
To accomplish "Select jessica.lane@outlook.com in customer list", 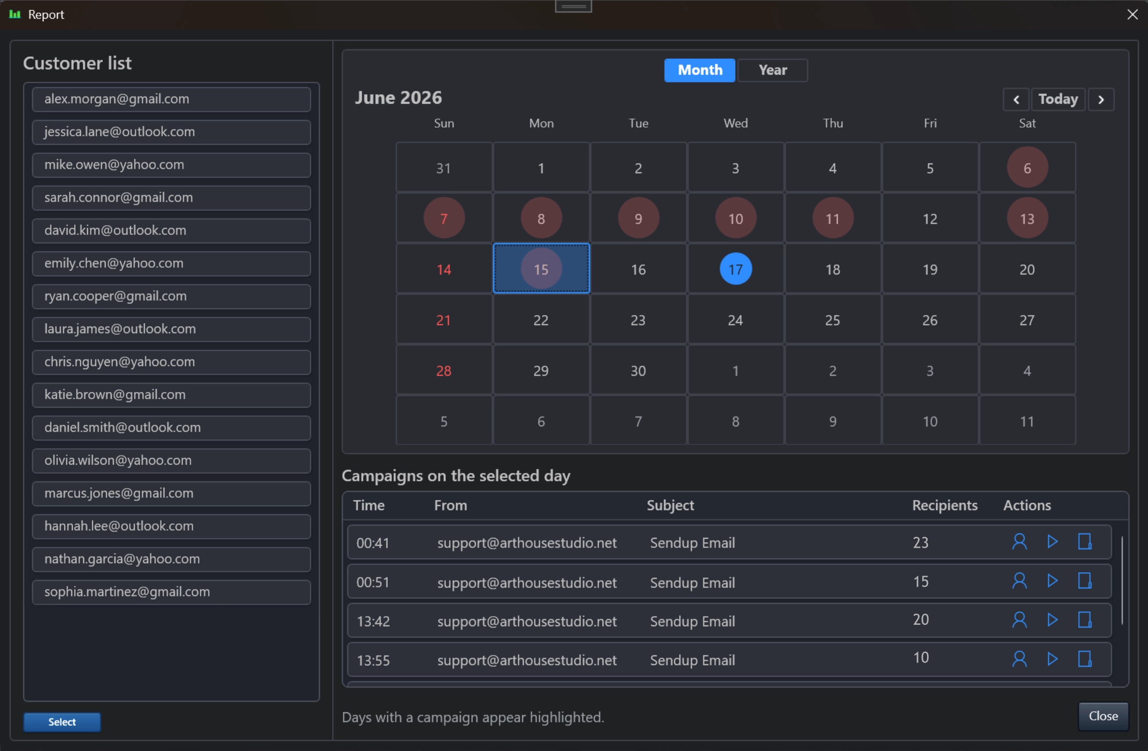I will coord(171,132).
